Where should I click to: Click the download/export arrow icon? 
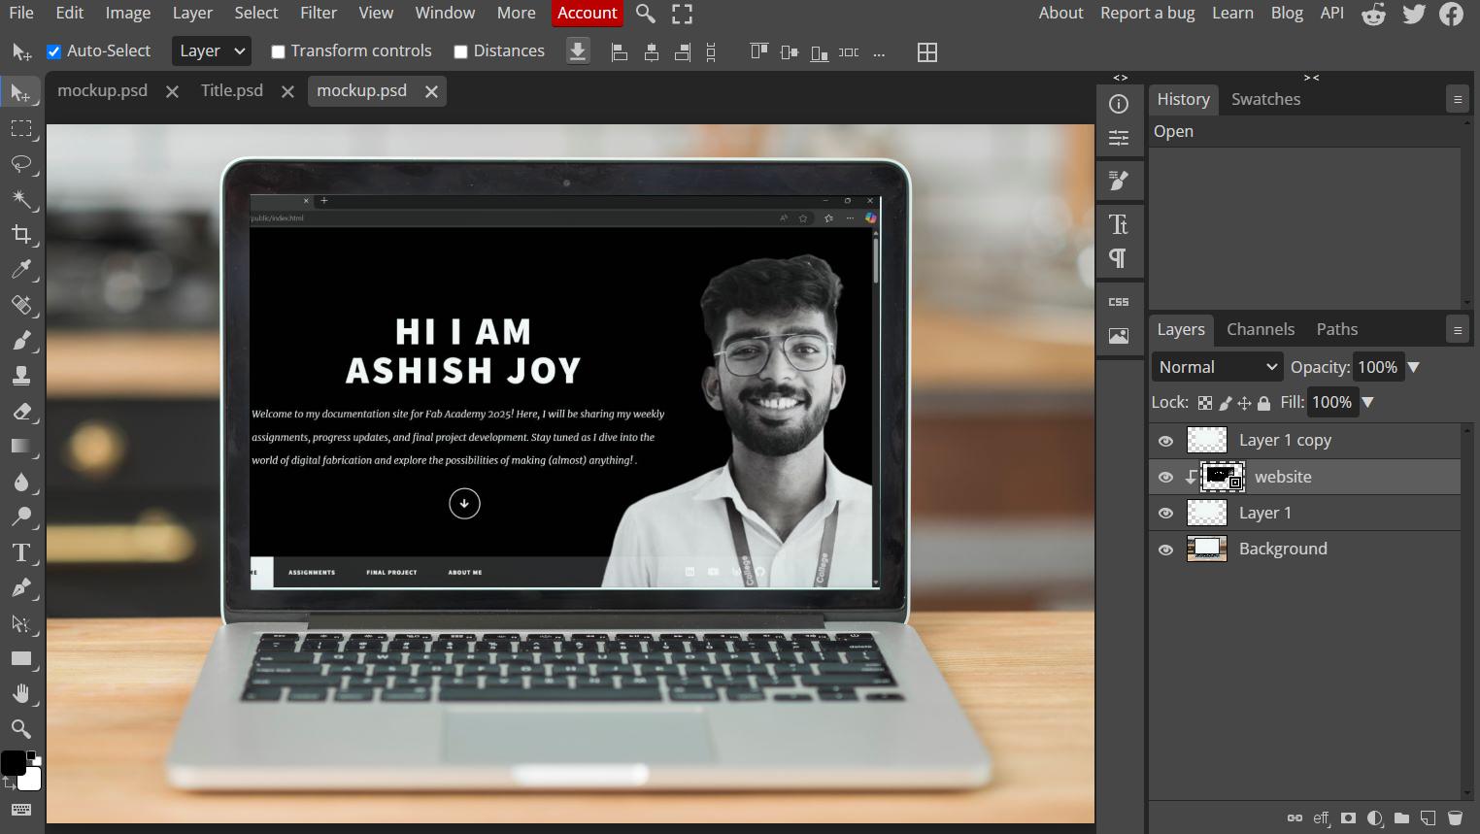pyautogui.click(x=578, y=51)
